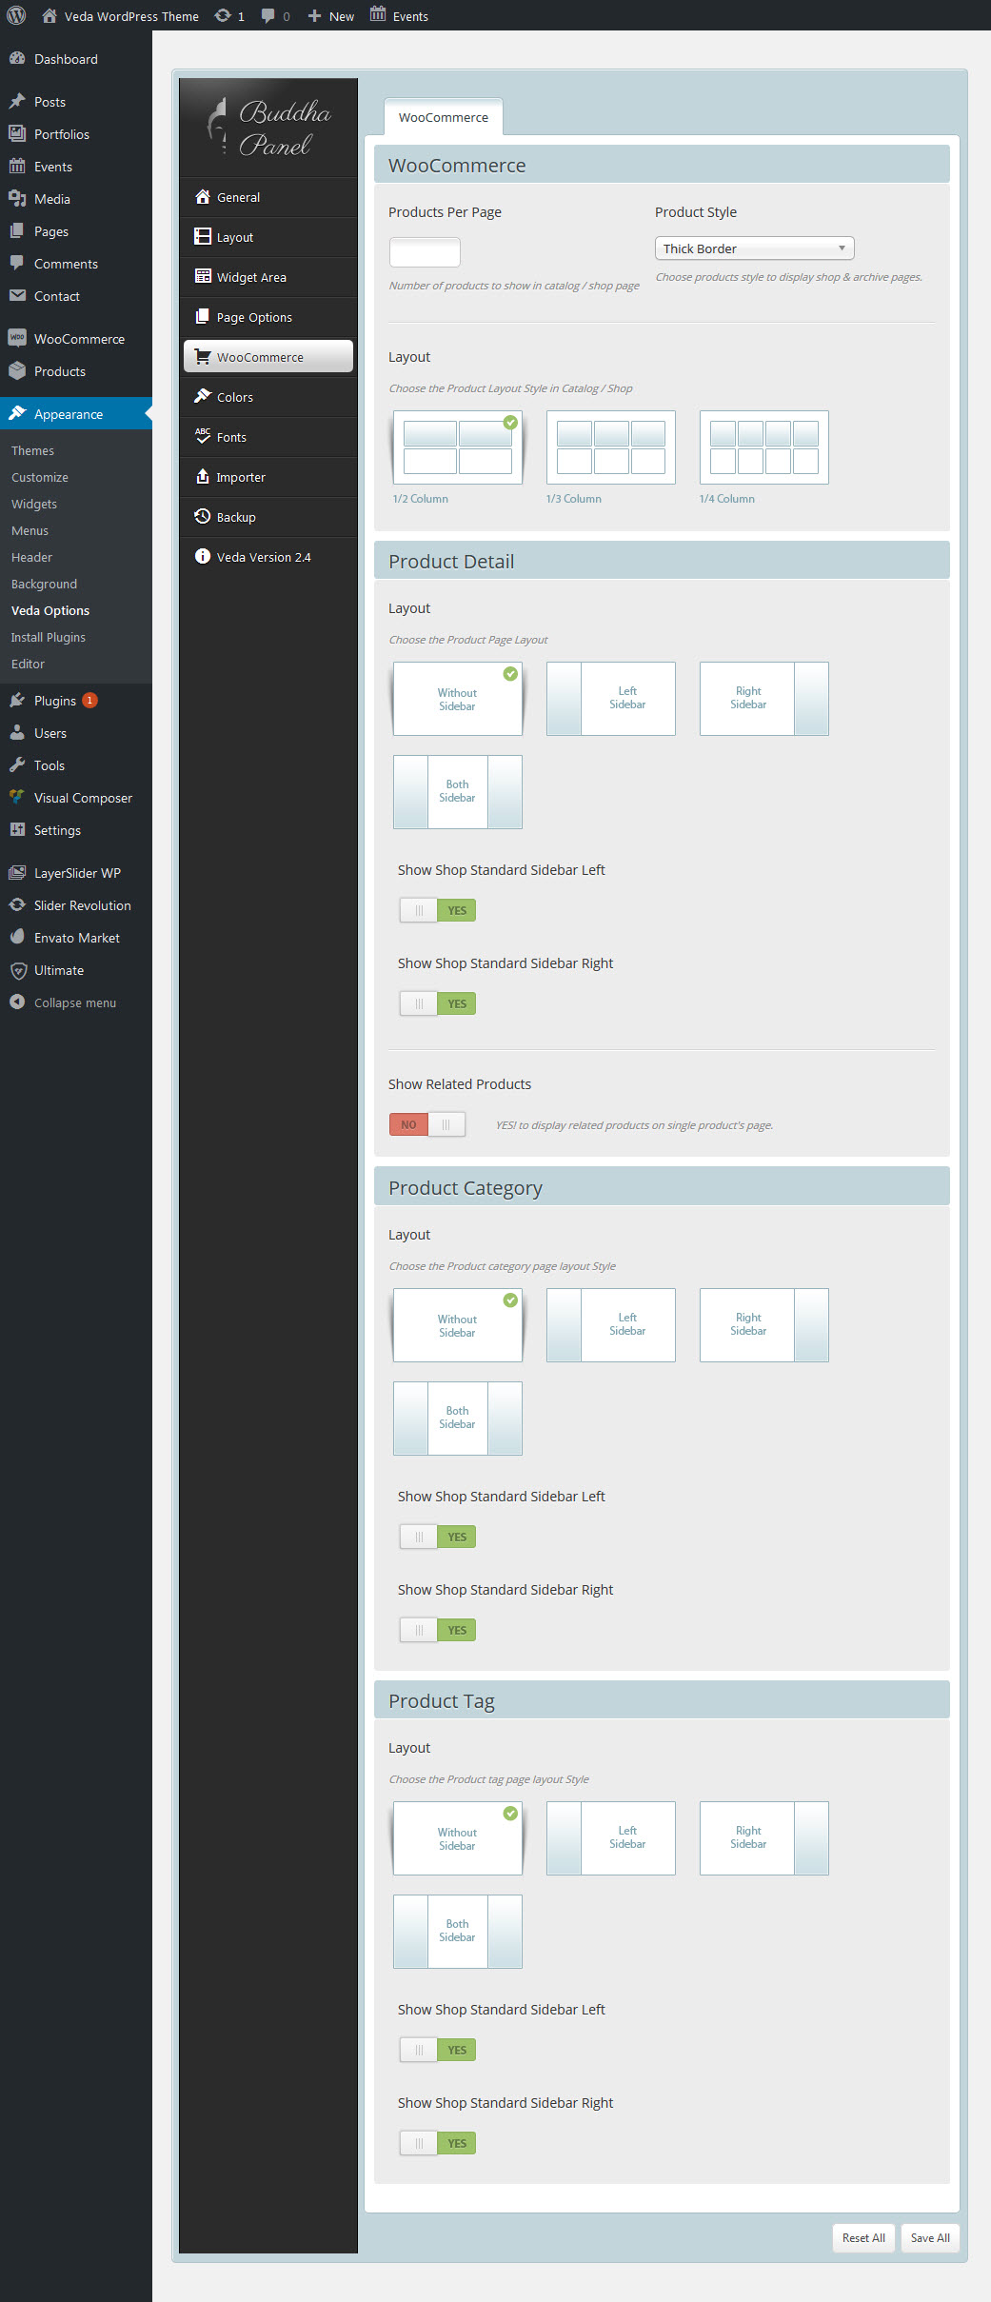Screen dimensions: 991x2302
Task: Click the Dashboard gauge icon
Action: [x=17, y=58]
